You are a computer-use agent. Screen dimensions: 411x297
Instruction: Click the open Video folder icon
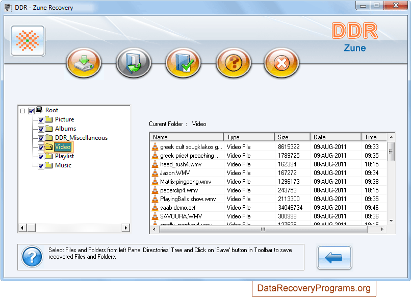(x=49, y=147)
